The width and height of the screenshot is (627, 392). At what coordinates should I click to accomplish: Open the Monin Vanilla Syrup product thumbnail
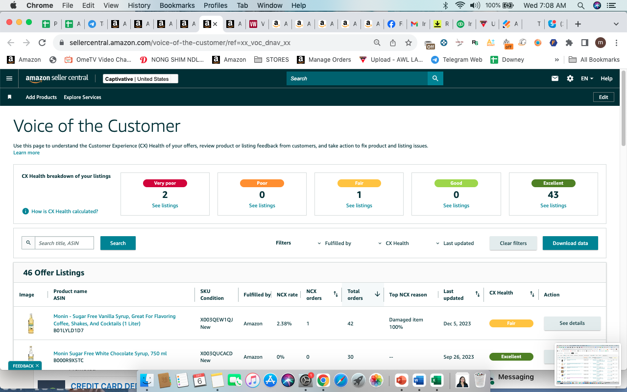[x=31, y=323]
